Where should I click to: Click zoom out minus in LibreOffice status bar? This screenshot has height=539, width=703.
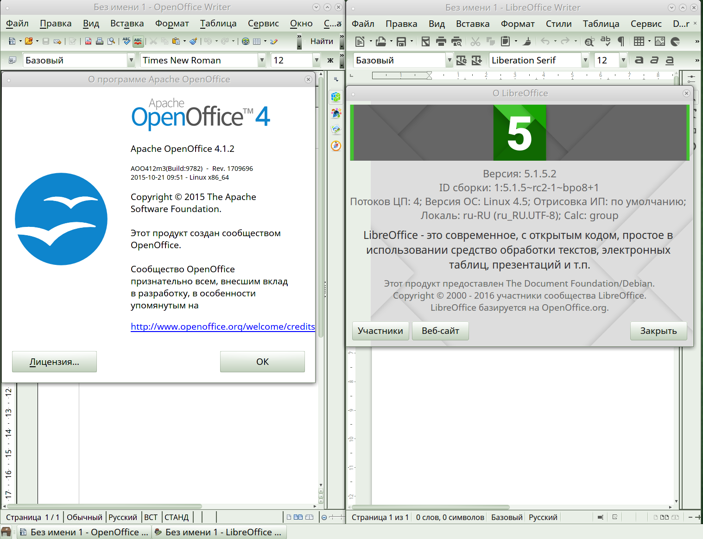690,517
